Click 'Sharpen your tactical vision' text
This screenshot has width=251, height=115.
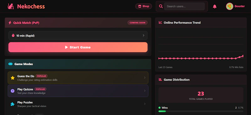[32, 106]
